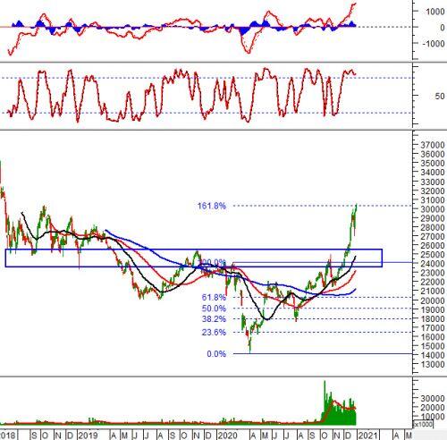Click the 2019 year label on time axis

point(88,435)
